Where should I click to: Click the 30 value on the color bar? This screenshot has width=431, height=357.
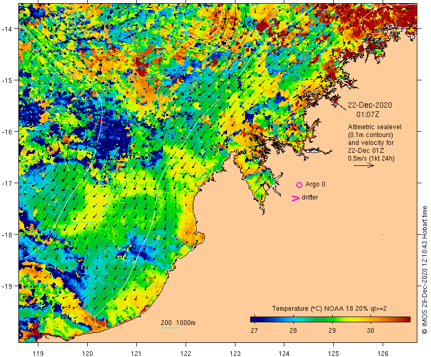tap(371, 330)
